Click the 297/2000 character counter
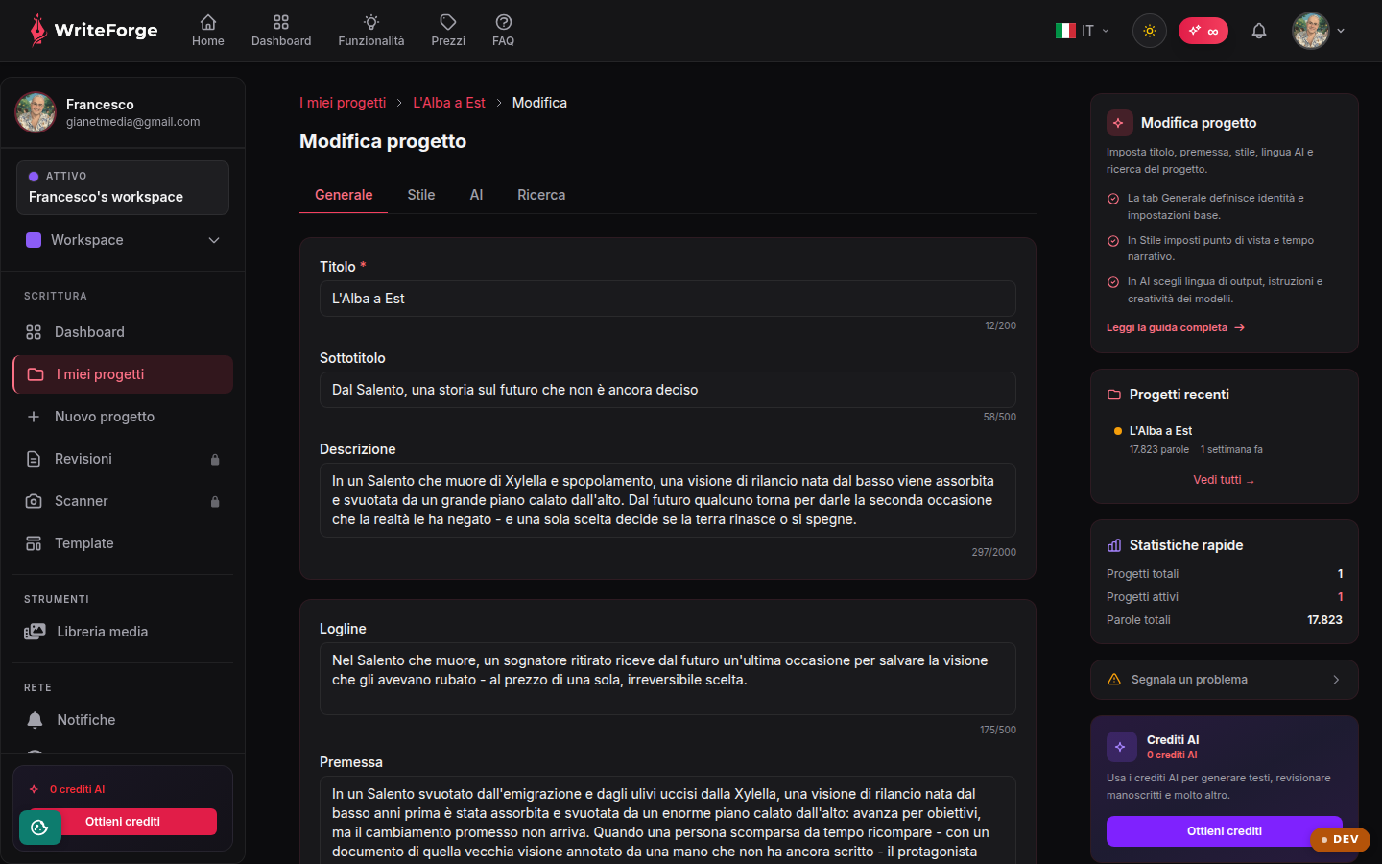1382x864 pixels. pyautogui.click(x=993, y=552)
